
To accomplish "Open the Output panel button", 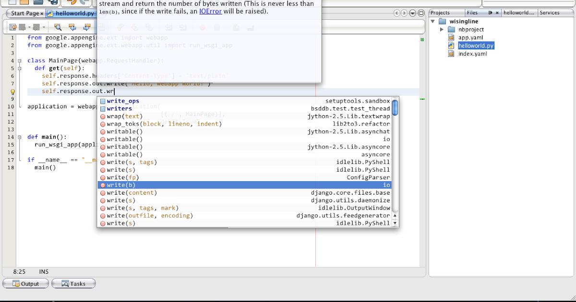I will 26,284.
